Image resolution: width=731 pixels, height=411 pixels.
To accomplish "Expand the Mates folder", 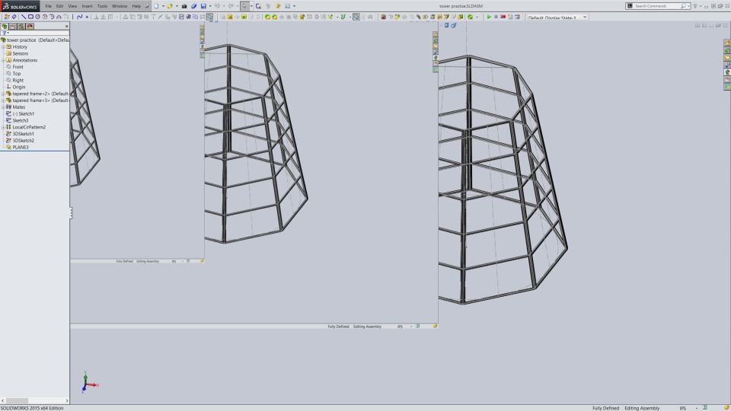I will tap(3, 107).
